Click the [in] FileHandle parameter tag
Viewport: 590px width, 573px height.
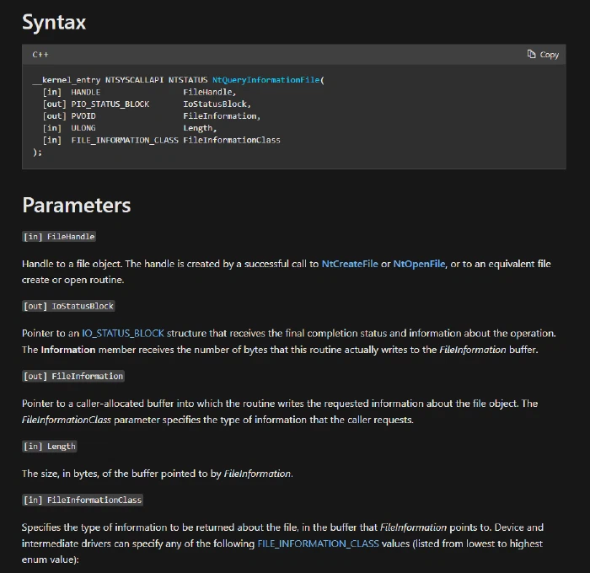(x=59, y=237)
